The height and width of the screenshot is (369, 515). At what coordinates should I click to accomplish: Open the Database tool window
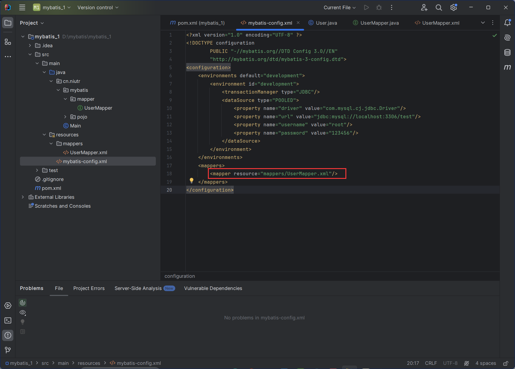point(507,53)
